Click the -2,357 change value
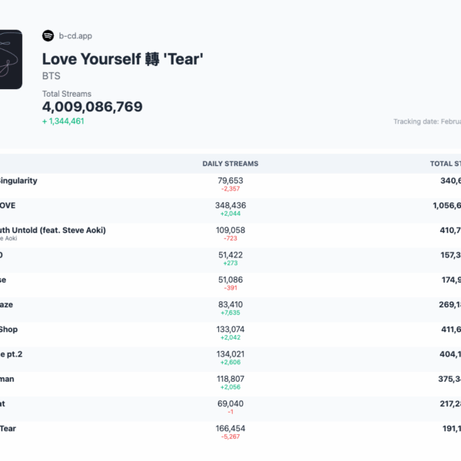Viewport: 461px width, 461px height. 230,189
